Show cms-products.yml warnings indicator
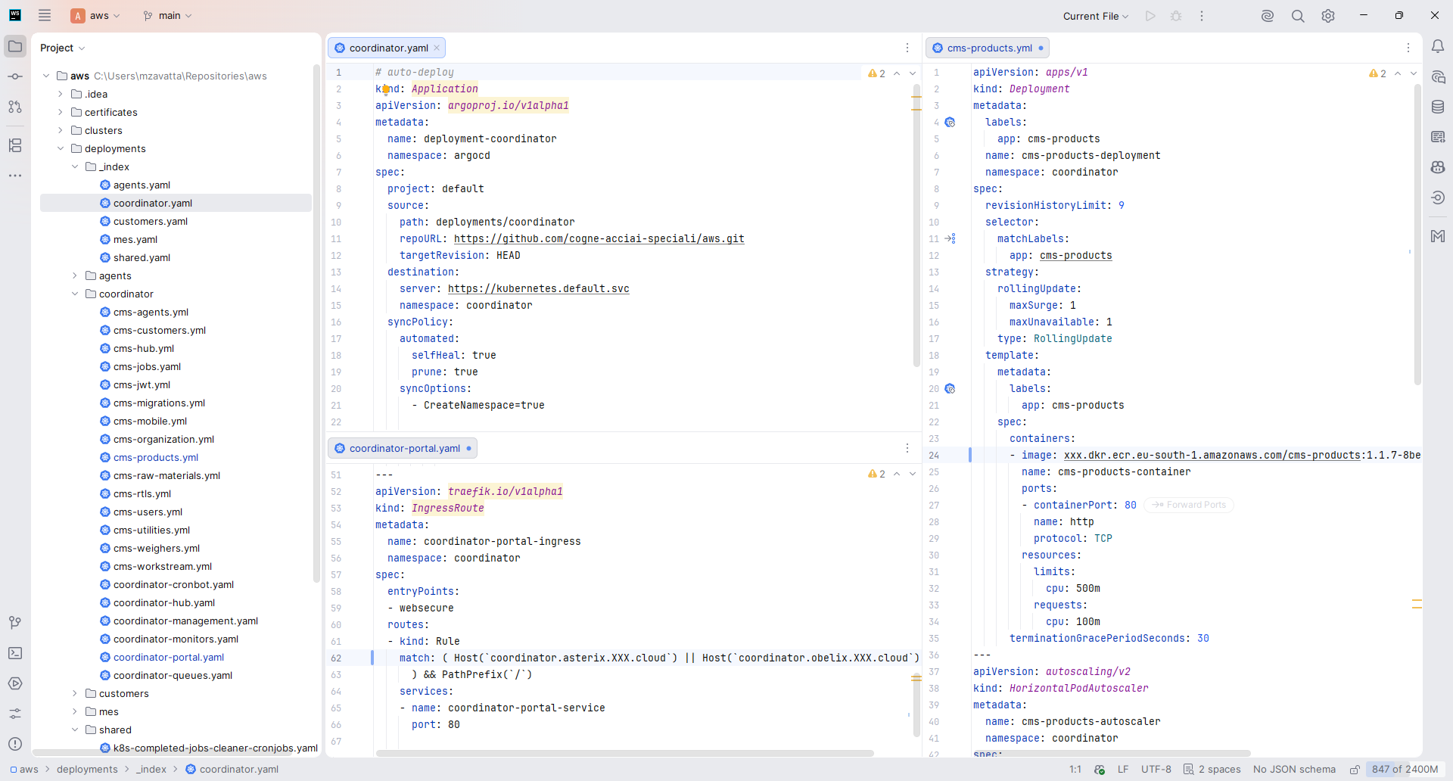Image resolution: width=1453 pixels, height=781 pixels. point(1377,73)
